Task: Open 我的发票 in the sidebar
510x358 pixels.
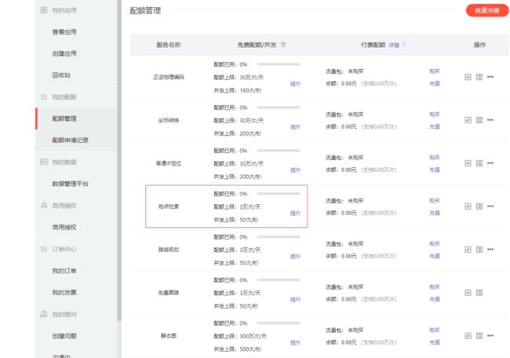Action: coord(64,292)
